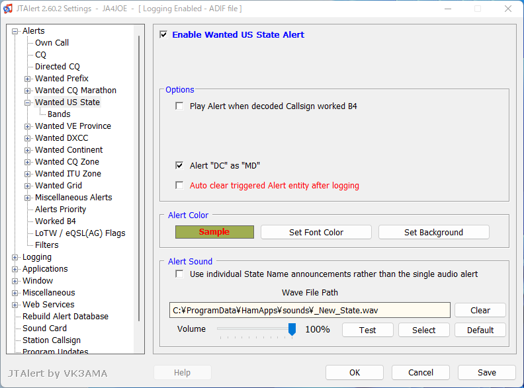Expand the Logging section
This screenshot has height=388, width=524.
[x=15, y=257]
